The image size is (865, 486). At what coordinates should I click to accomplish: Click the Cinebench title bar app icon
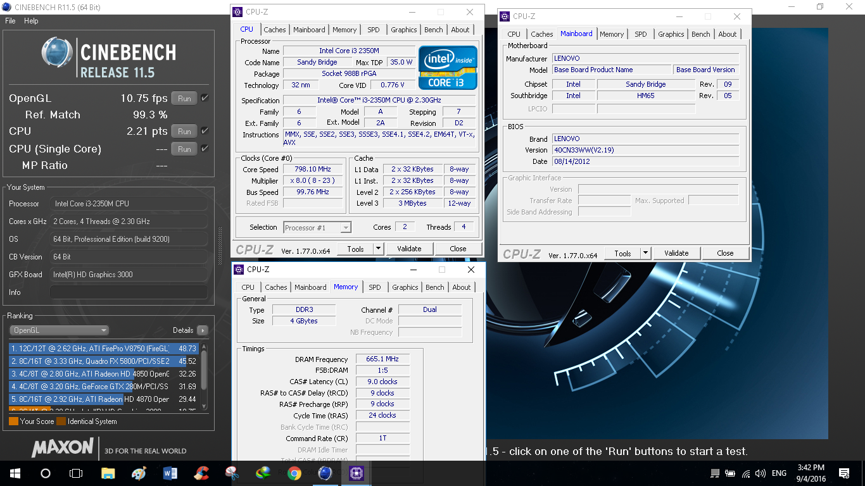click(x=8, y=7)
